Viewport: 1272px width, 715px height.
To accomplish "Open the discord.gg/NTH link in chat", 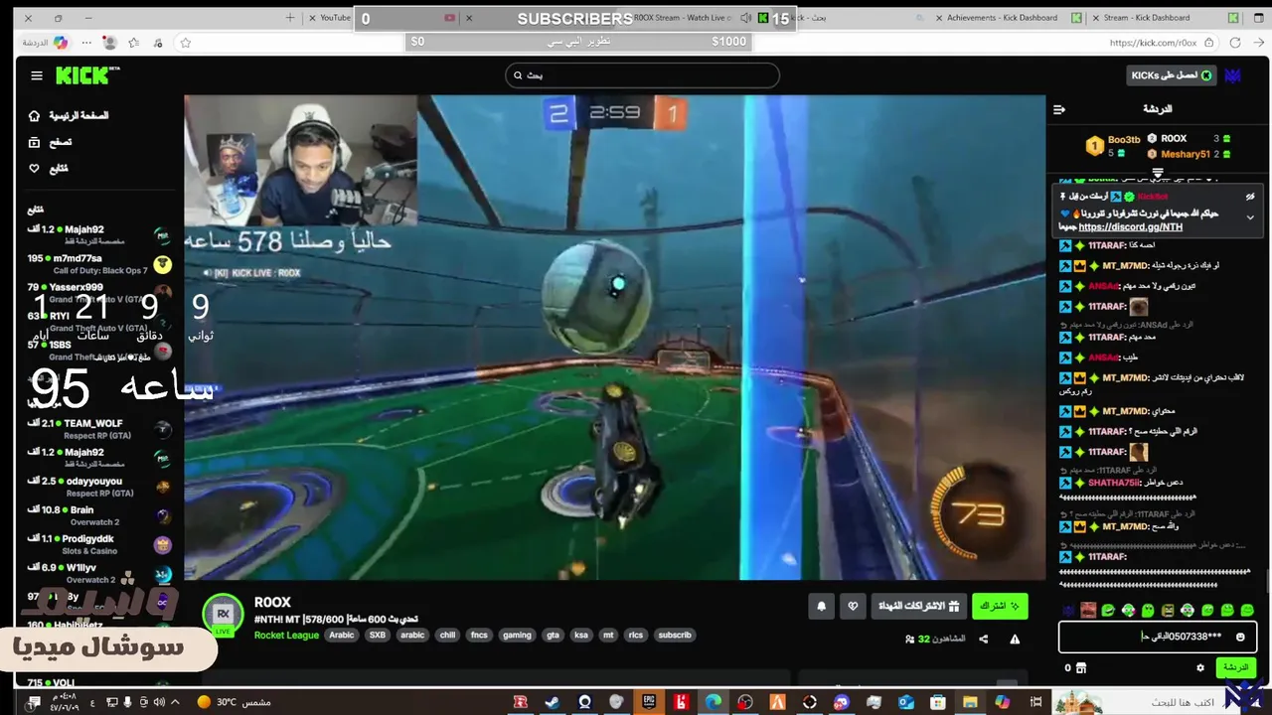I will pyautogui.click(x=1130, y=226).
